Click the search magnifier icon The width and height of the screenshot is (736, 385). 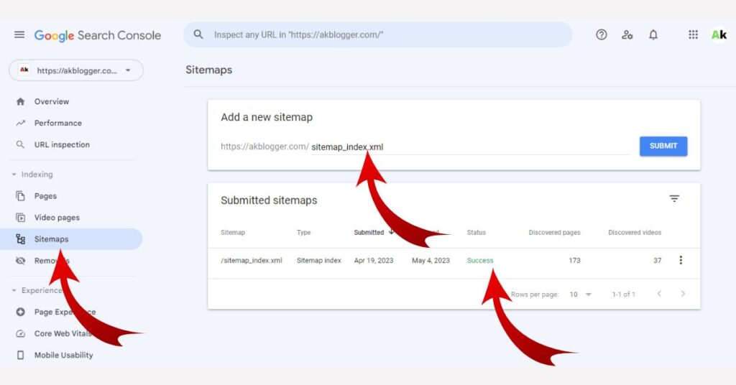198,34
